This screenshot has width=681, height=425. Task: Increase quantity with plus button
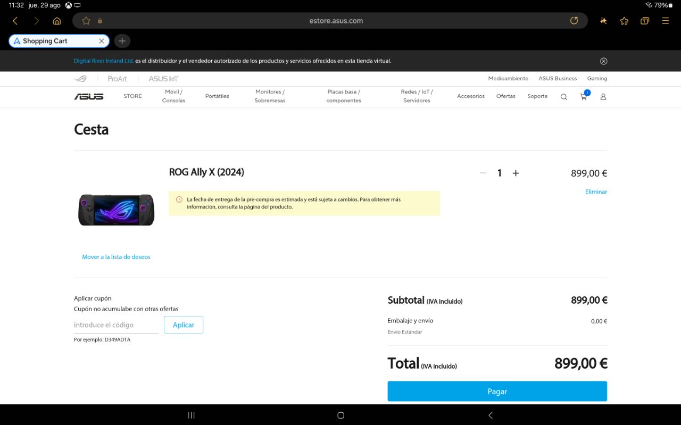pyautogui.click(x=516, y=173)
